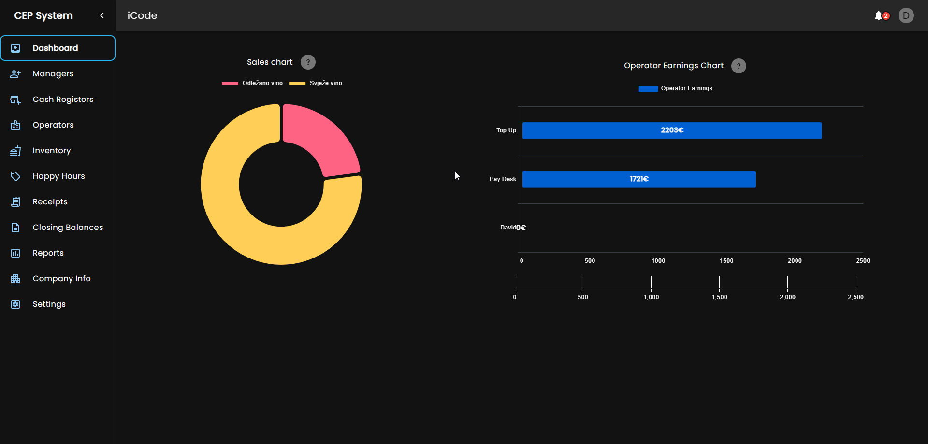Viewport: 928px width, 444px height.
Task: Toggle Odležano vino legend entry
Action: [x=252, y=83]
